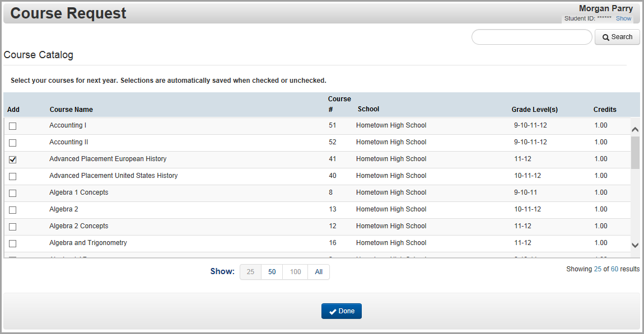Enable the Algebra 2 Concepts checkbox
This screenshot has width=644, height=334.
point(13,227)
